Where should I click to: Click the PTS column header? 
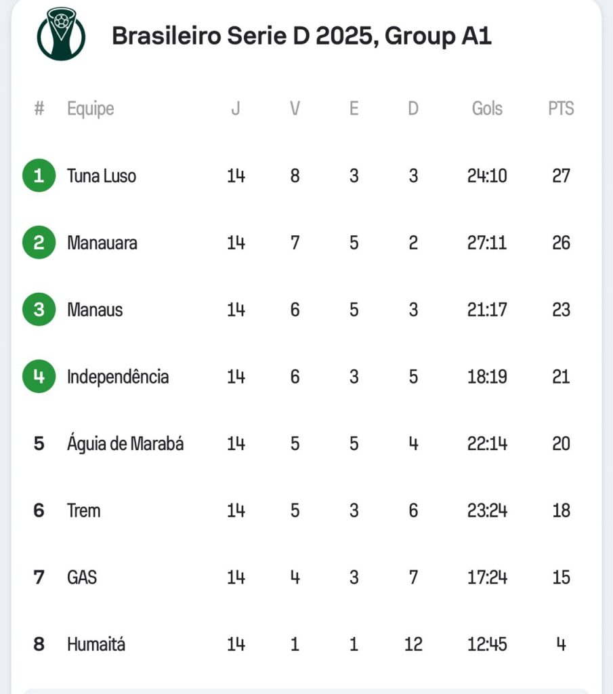561,108
